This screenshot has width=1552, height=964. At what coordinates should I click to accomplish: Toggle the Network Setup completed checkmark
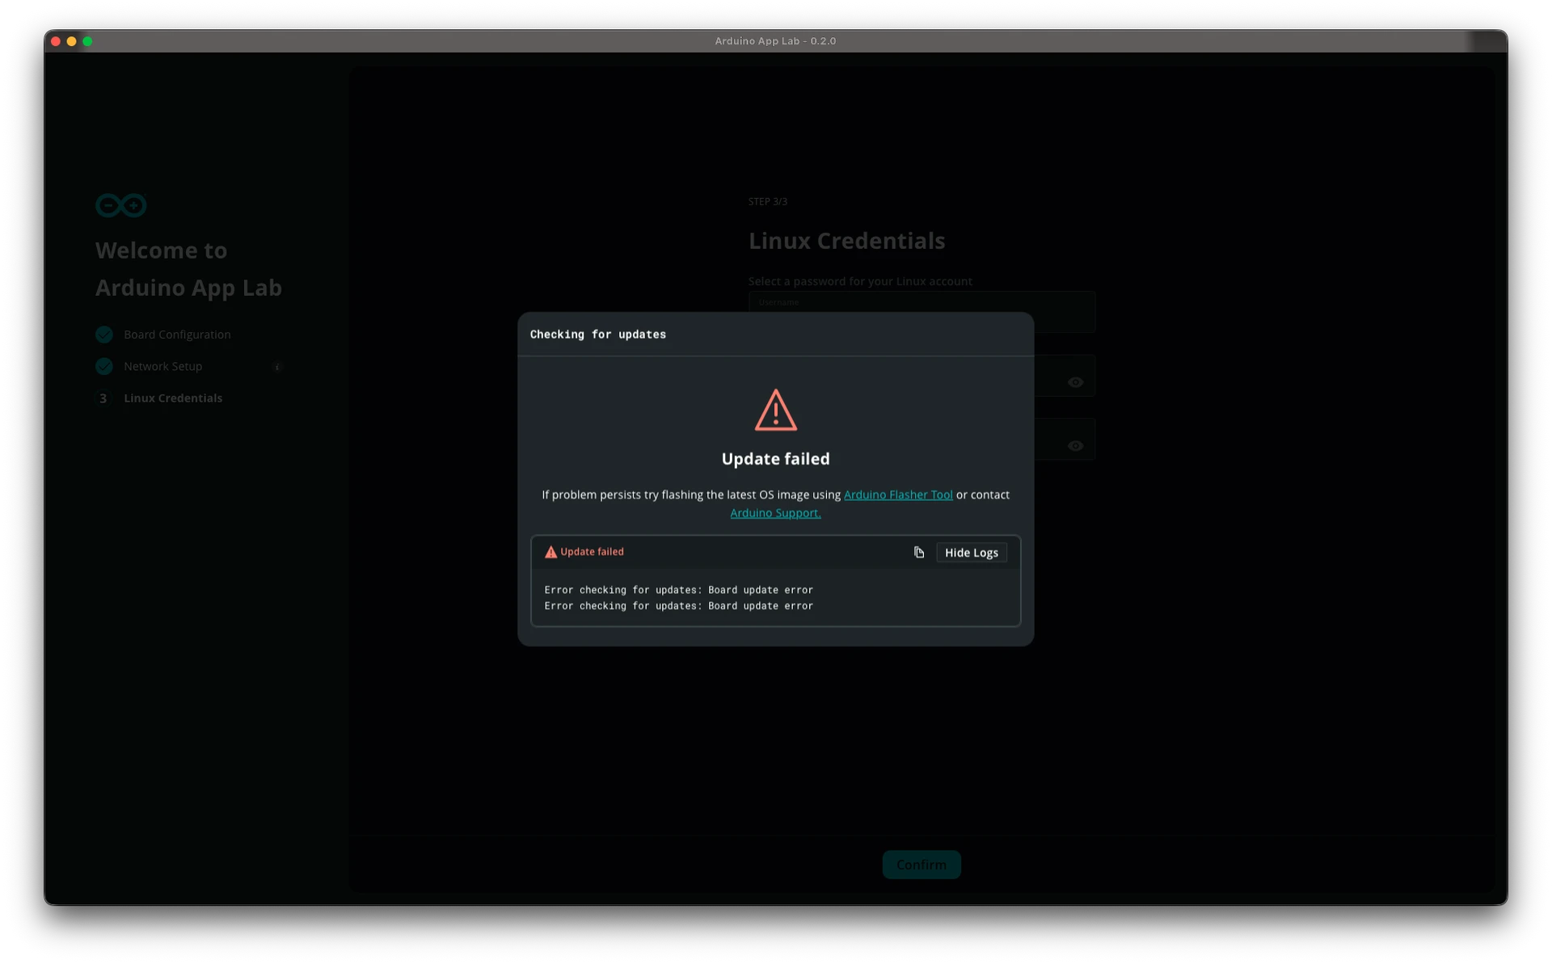pos(103,366)
